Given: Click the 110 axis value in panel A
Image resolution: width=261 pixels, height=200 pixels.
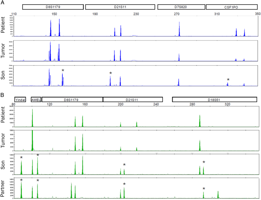Looking at the screenshot, I should click(14, 14).
